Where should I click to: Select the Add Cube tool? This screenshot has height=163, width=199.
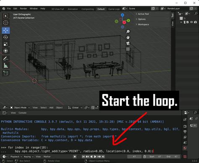[5, 73]
